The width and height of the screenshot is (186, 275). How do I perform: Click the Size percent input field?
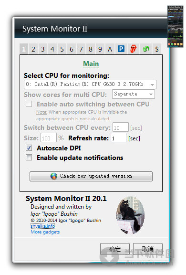tap(49, 138)
